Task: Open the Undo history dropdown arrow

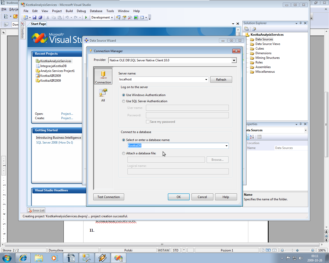Action: pyautogui.click(x=71, y=17)
